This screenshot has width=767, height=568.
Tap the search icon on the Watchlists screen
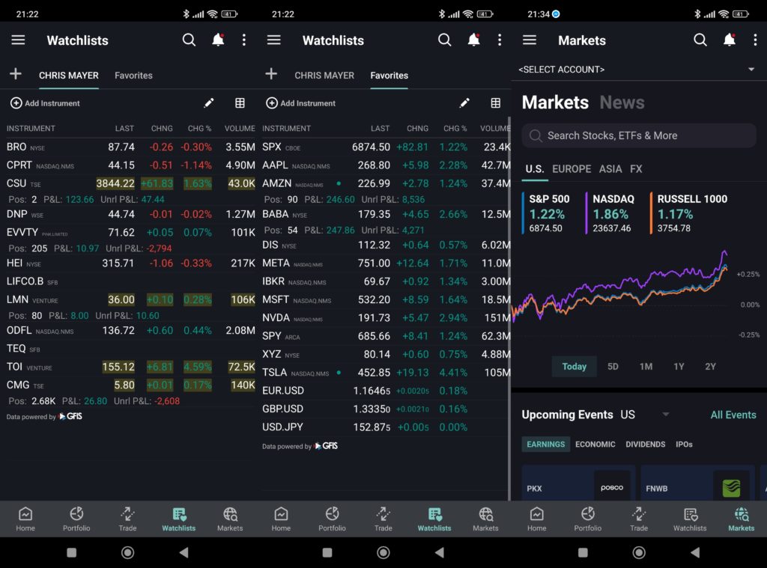189,40
